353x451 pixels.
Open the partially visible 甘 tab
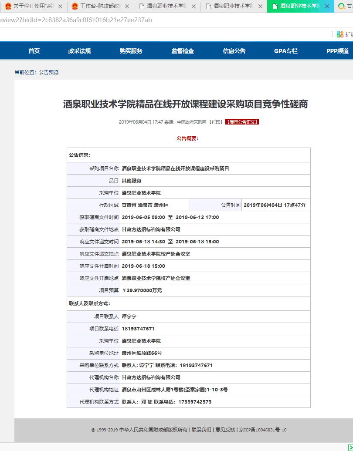346,7
